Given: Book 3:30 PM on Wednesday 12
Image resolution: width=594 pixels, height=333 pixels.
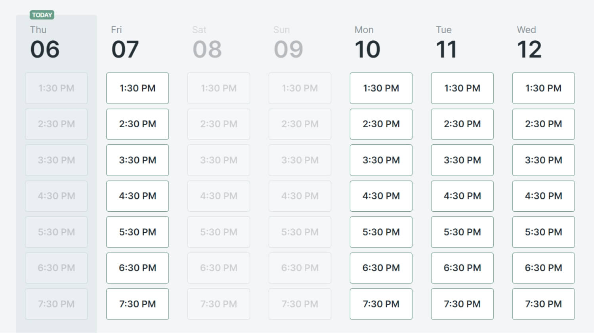Looking at the screenshot, I should click(x=544, y=160).
